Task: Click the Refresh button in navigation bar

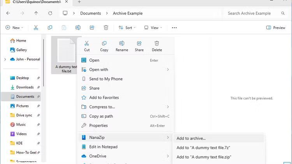Action: (50, 13)
